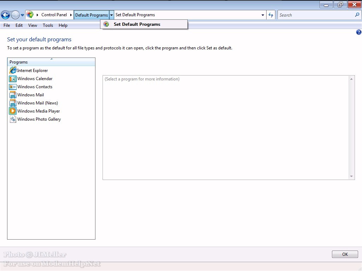This screenshot has height=271, width=362.
Task: Select the Default Programs breadcrumb
Action: click(x=92, y=15)
